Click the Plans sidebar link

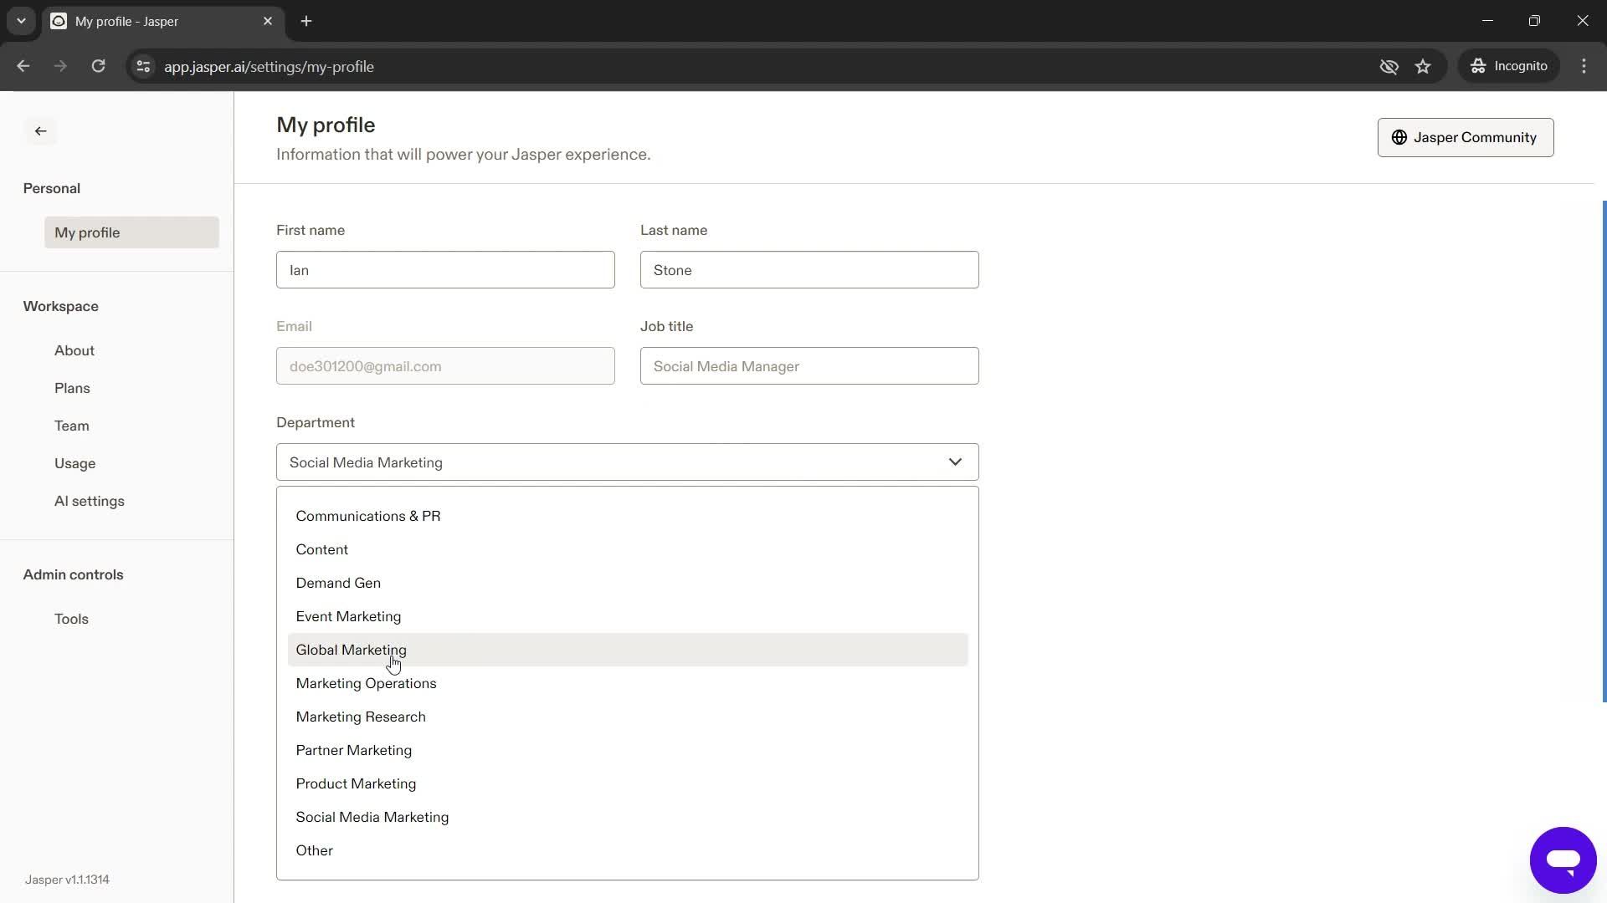pyautogui.click(x=72, y=389)
